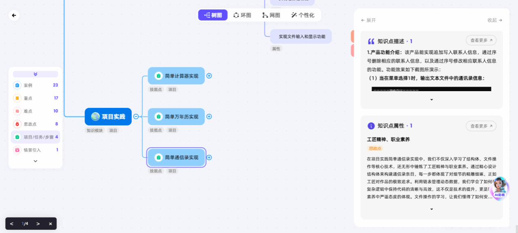Select the 网图 network view
Image resolution: width=518 pixels, height=233 pixels.
(271, 15)
